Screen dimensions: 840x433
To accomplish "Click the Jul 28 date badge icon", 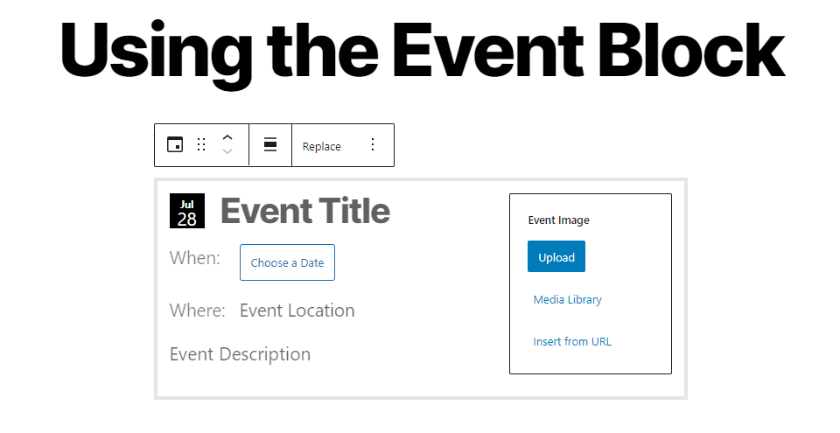I will point(187,211).
